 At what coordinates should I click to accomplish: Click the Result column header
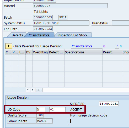(112, 52)
